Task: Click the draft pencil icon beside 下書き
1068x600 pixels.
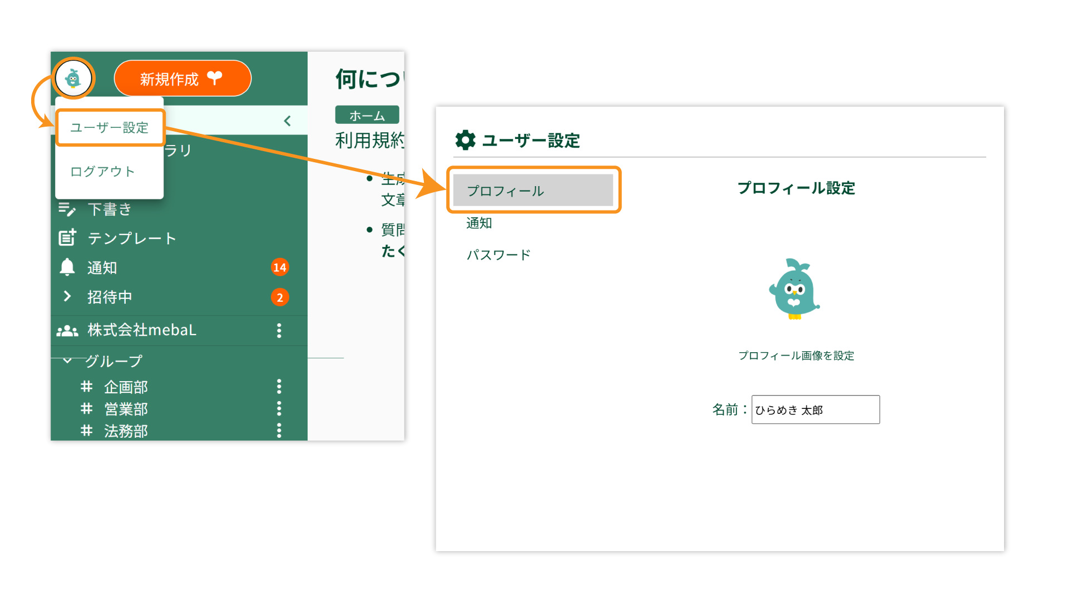Action: tap(67, 209)
